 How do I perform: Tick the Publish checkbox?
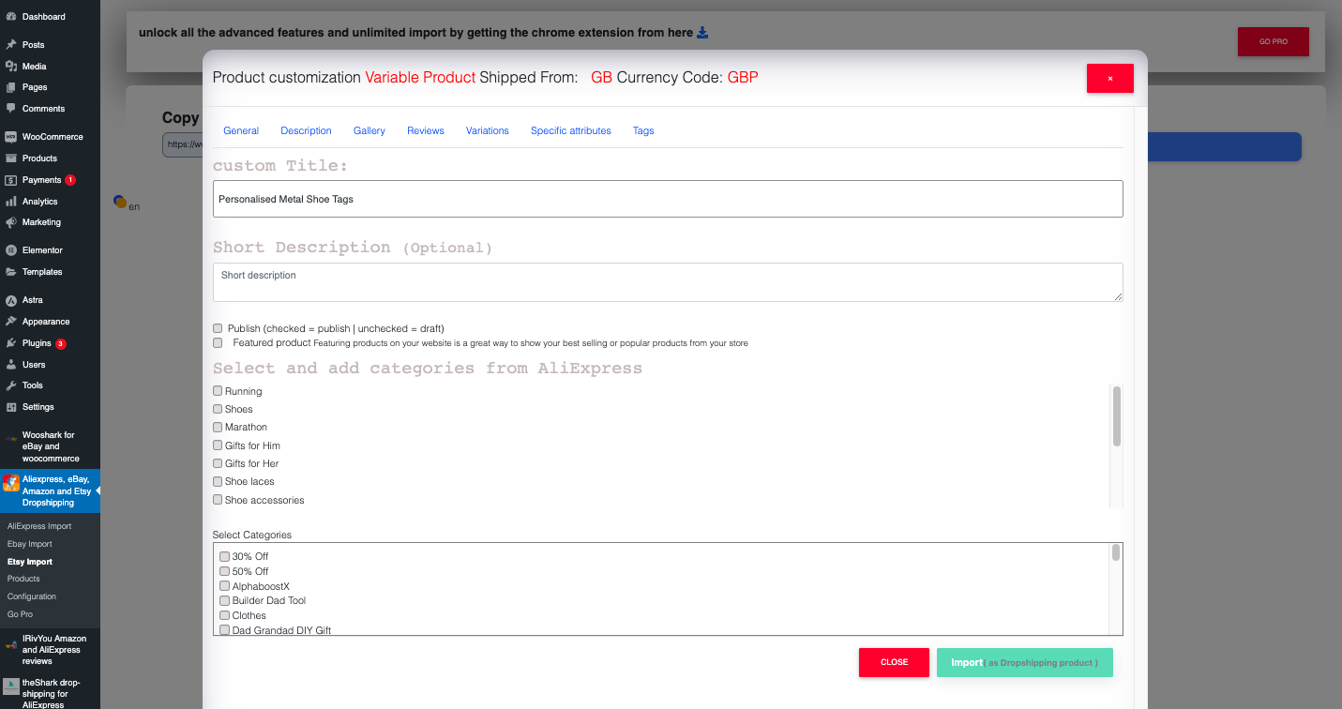coord(218,328)
